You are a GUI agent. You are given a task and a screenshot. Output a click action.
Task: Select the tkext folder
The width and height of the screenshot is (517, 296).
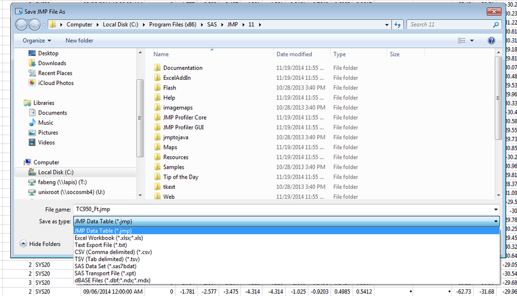pyautogui.click(x=169, y=187)
